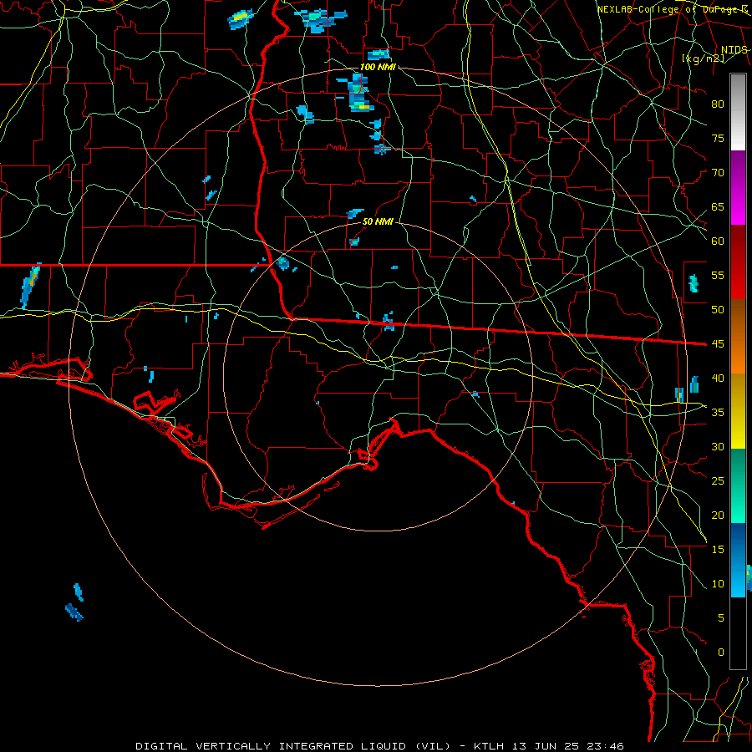Select the 25 legend value

point(718,480)
